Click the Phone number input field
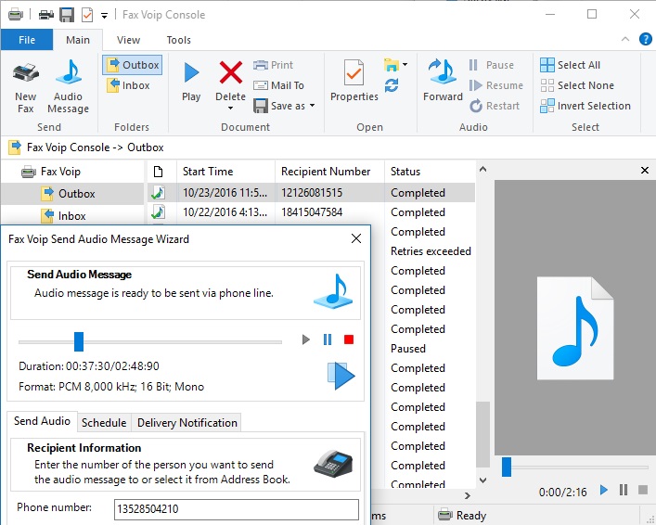Screen dimensions: 656x525 [236, 509]
